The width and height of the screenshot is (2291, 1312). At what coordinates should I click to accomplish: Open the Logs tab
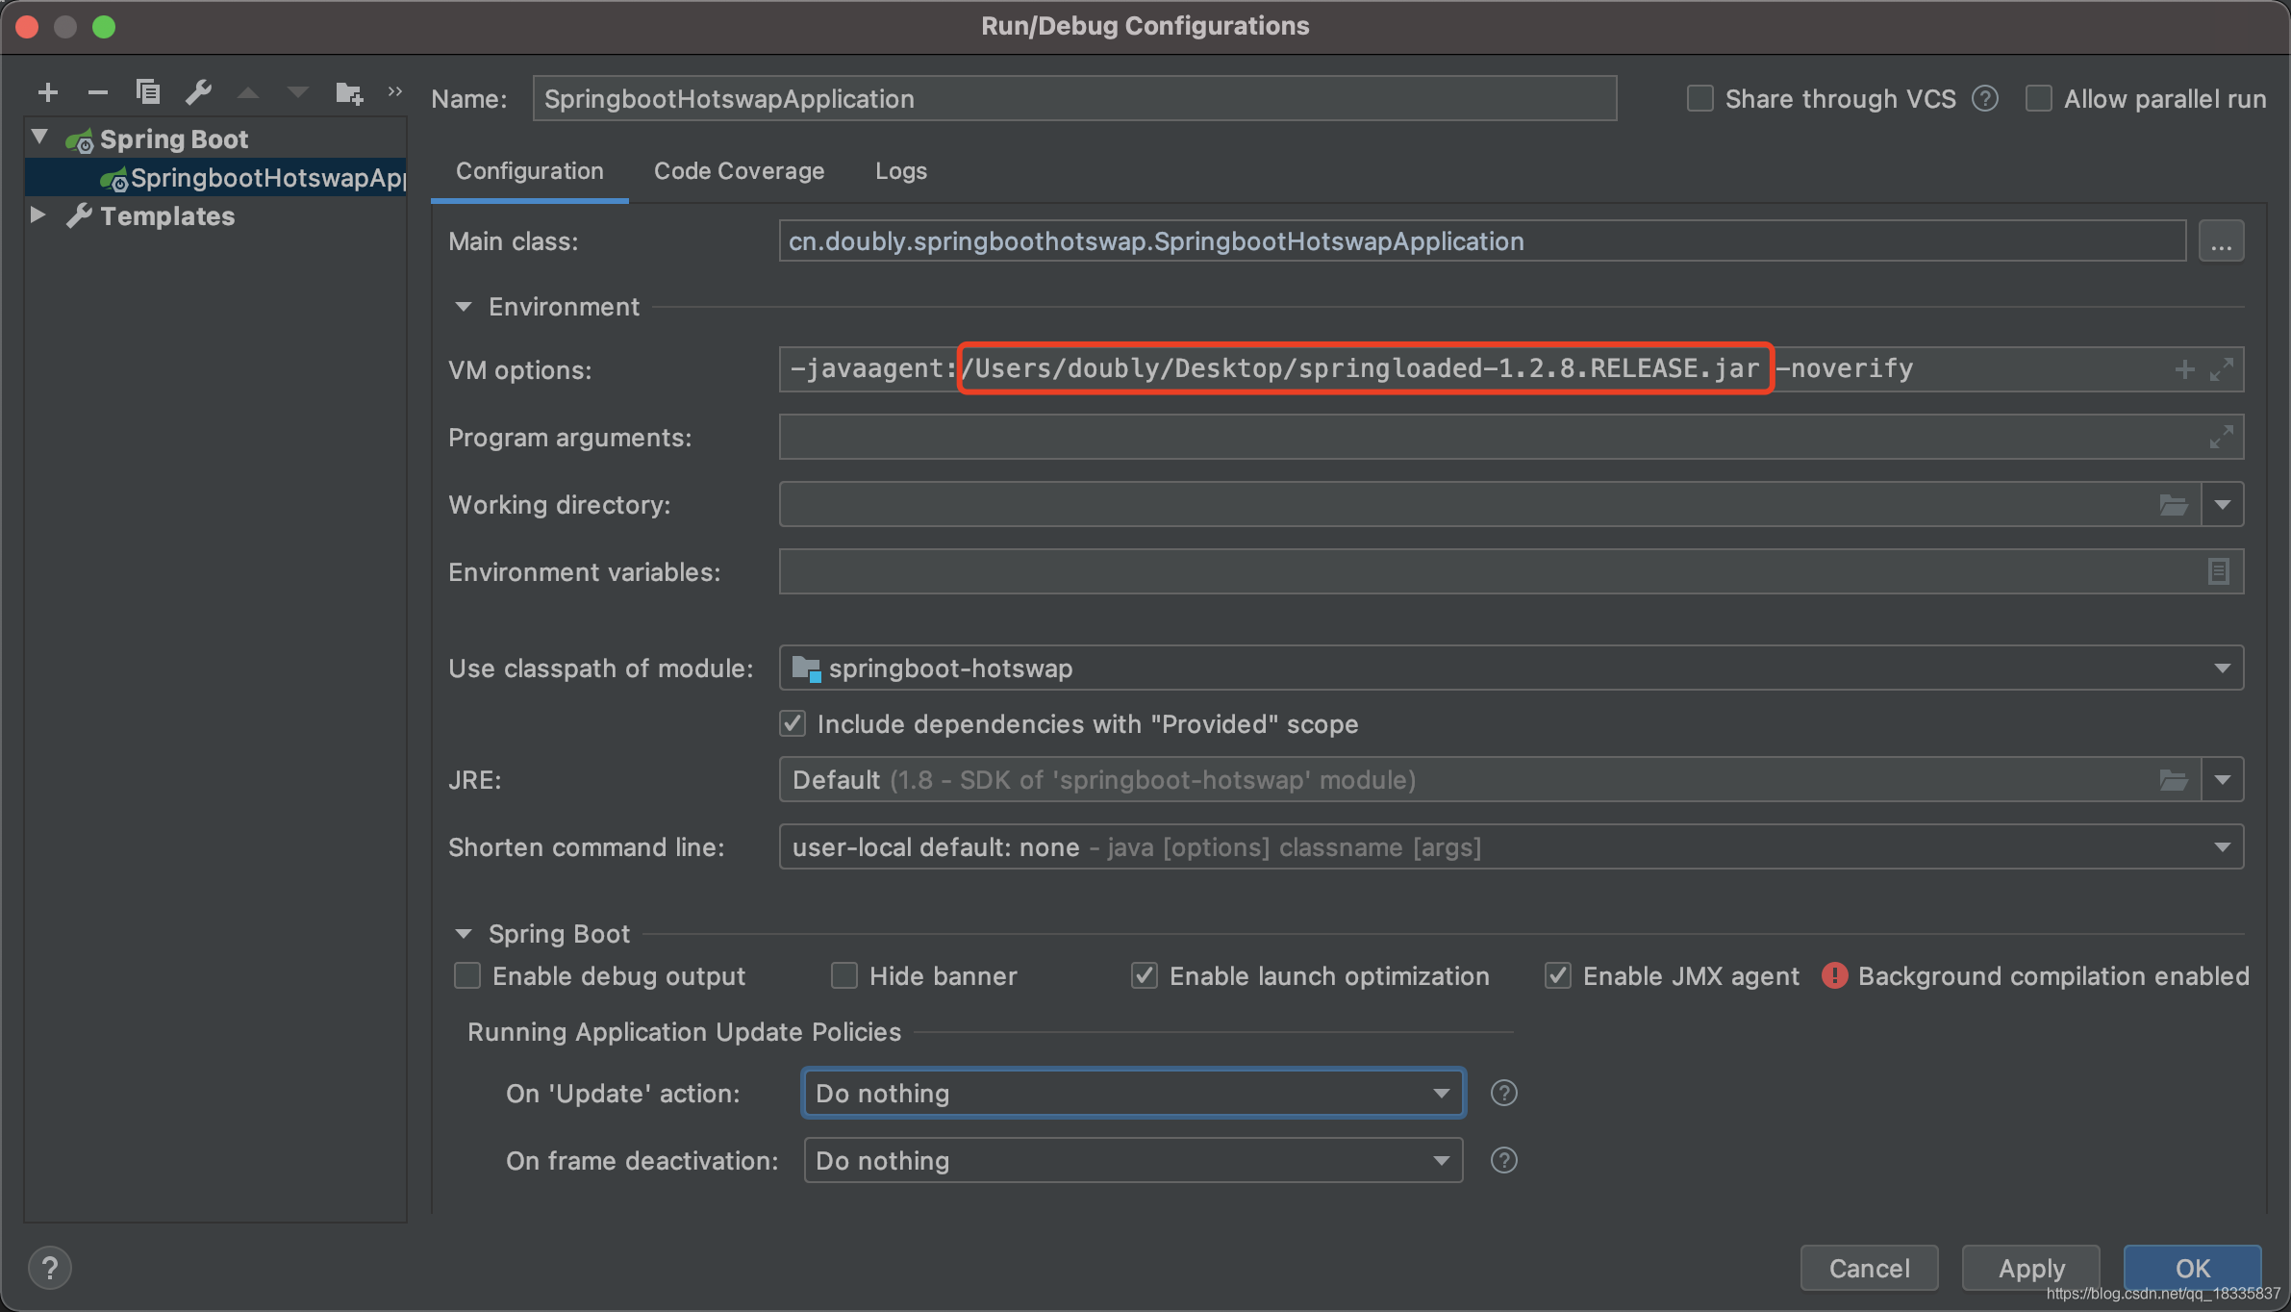click(x=900, y=171)
